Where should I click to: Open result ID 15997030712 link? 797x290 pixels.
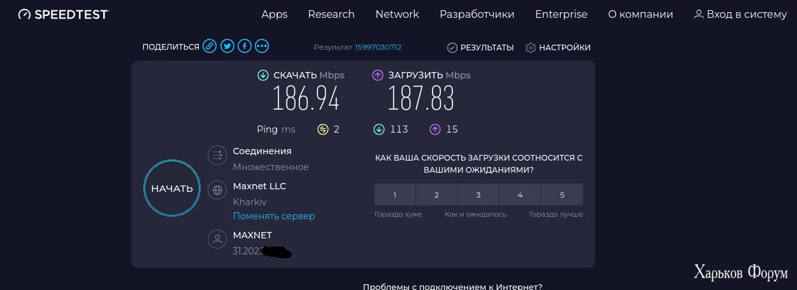pos(378,47)
